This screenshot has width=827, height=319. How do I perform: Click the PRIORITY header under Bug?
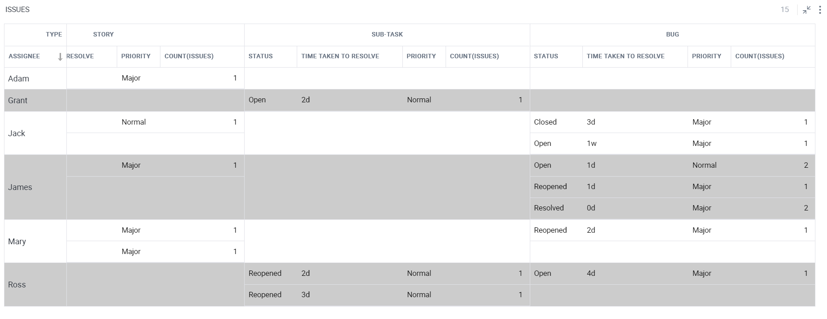pyautogui.click(x=707, y=56)
